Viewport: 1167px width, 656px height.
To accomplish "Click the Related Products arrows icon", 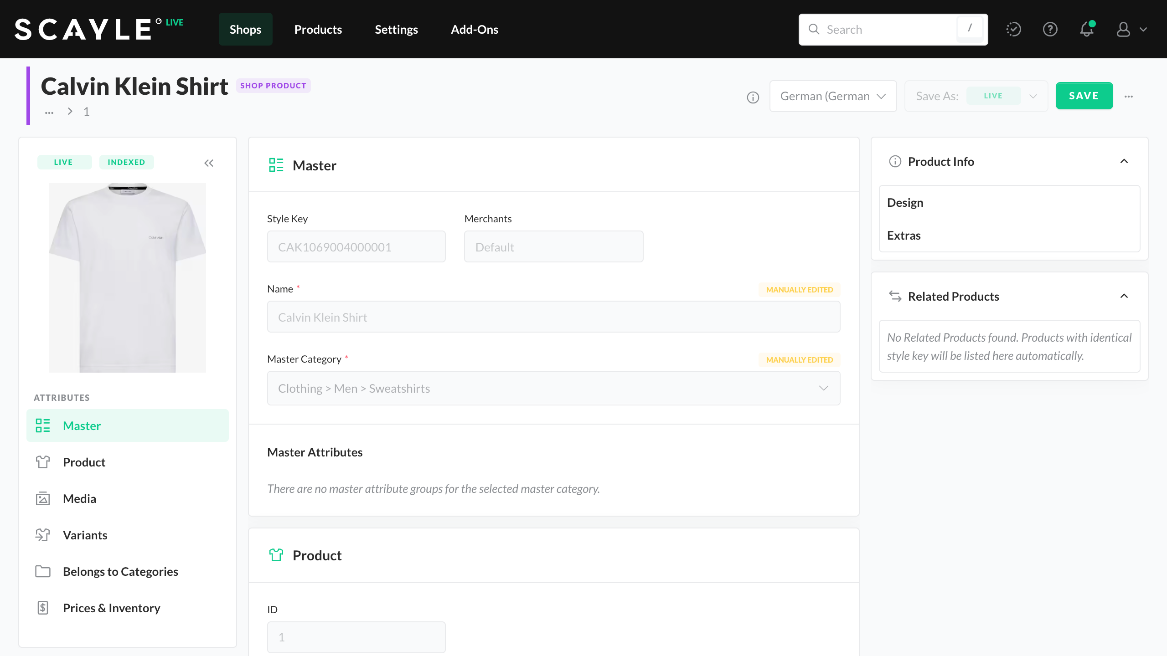I will click(x=895, y=297).
